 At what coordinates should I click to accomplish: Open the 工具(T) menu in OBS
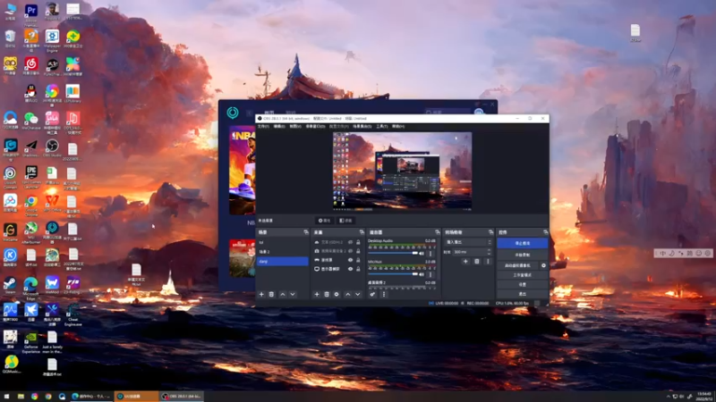[382, 126]
